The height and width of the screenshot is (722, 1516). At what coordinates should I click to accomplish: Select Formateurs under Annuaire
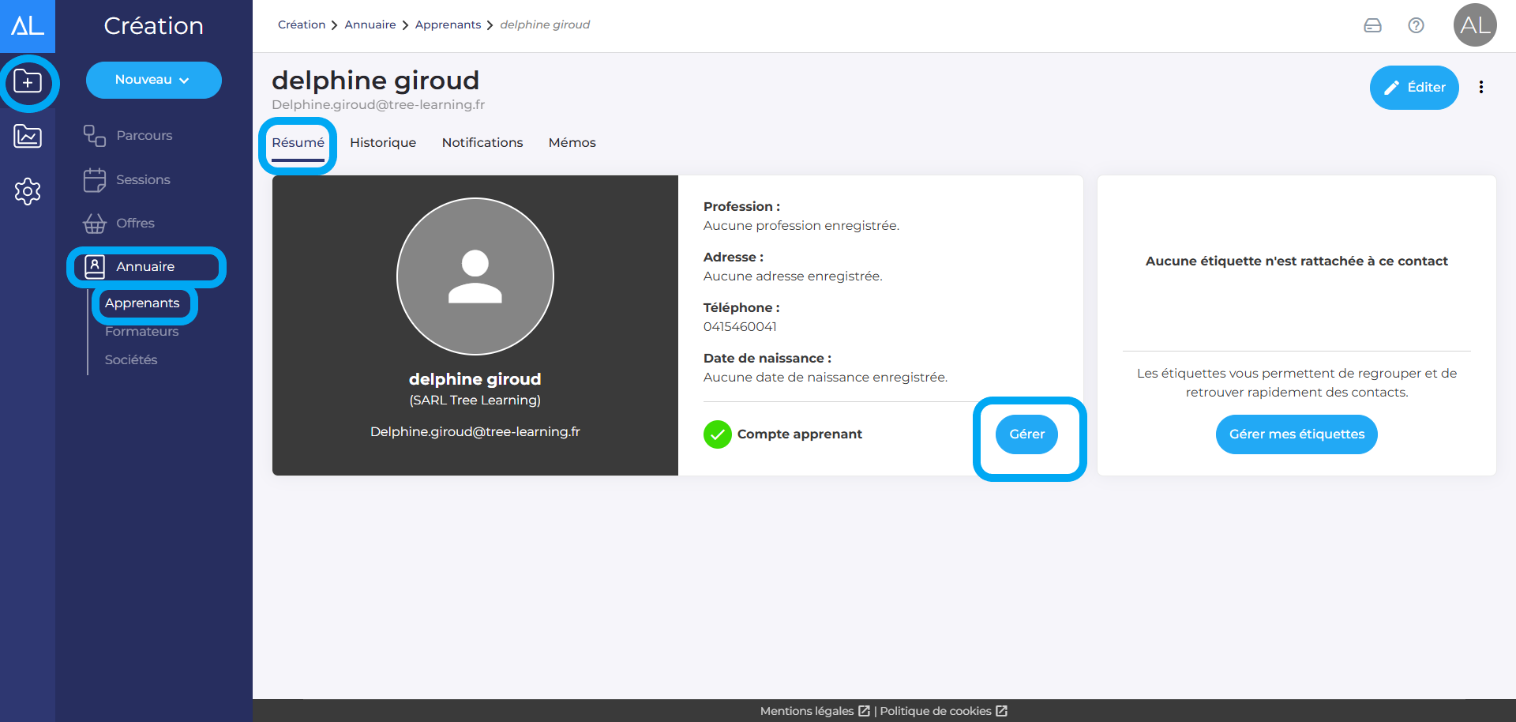[x=141, y=332]
